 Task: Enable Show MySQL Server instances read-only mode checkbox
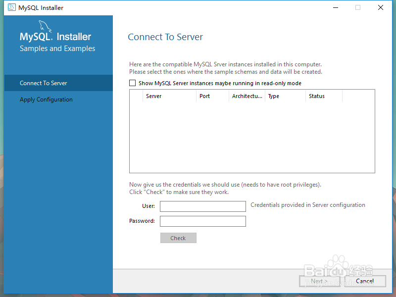(x=132, y=83)
